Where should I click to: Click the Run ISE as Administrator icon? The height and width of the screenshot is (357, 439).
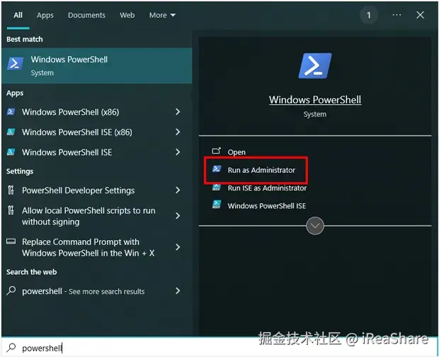(x=217, y=187)
